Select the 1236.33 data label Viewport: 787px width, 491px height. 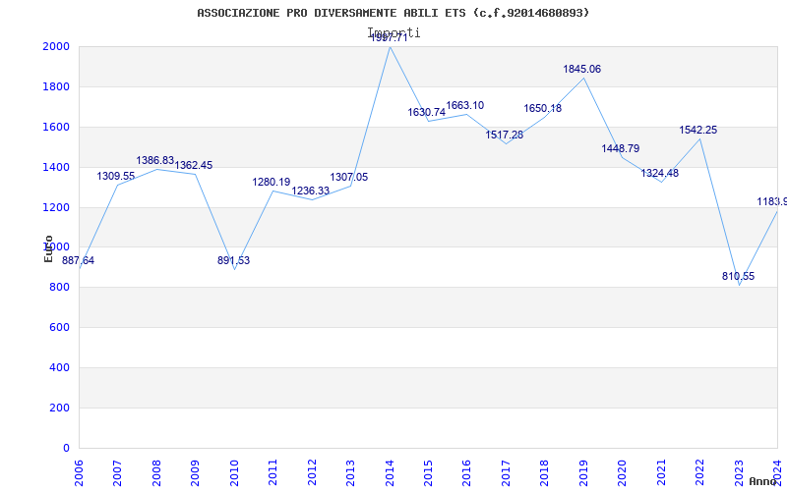coord(311,191)
